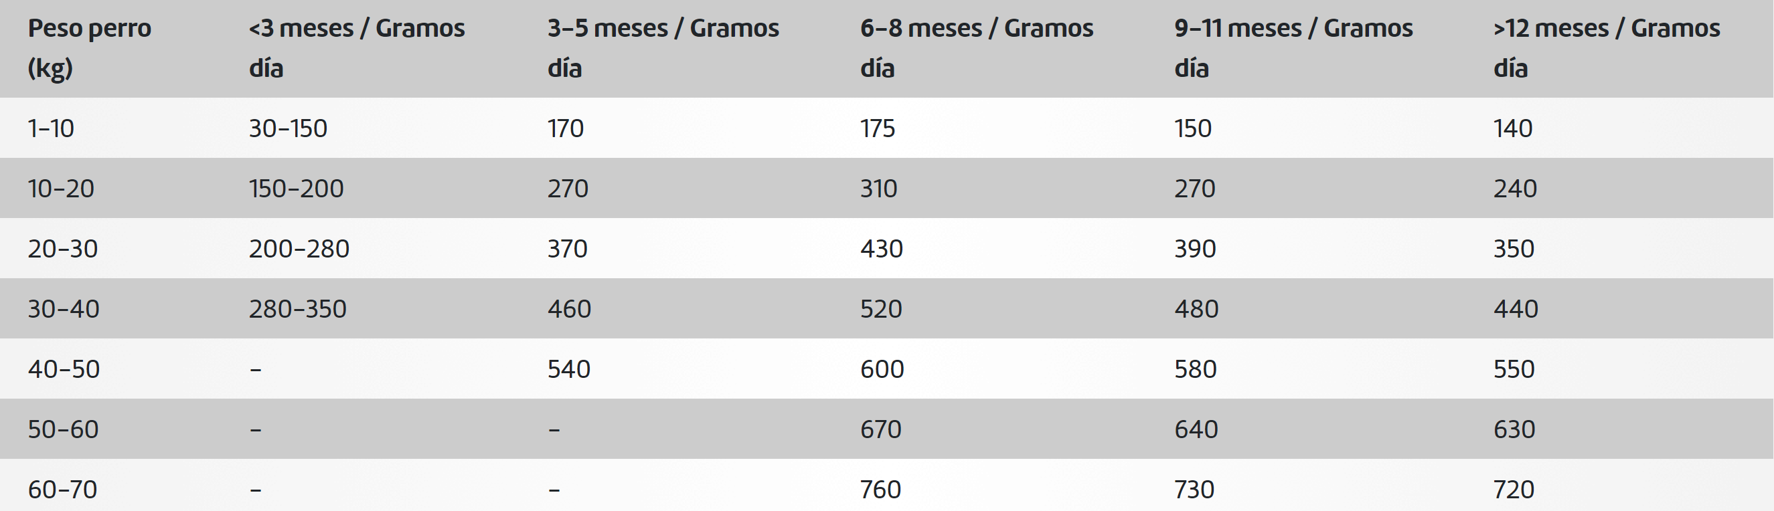Select the '540' value under 3–5 meses
The height and width of the screenshot is (511, 1774).
tap(569, 369)
